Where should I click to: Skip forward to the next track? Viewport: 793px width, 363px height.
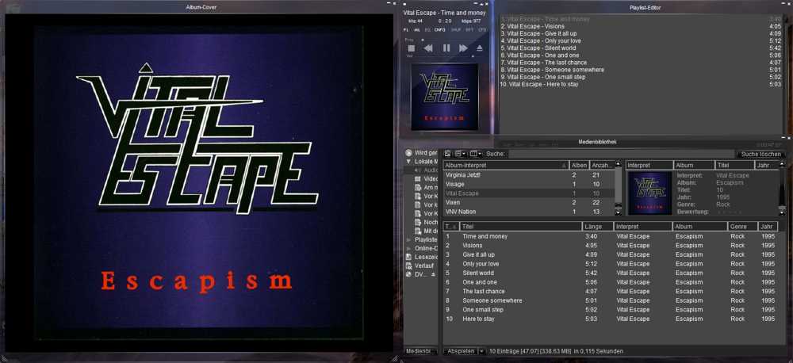click(x=463, y=48)
